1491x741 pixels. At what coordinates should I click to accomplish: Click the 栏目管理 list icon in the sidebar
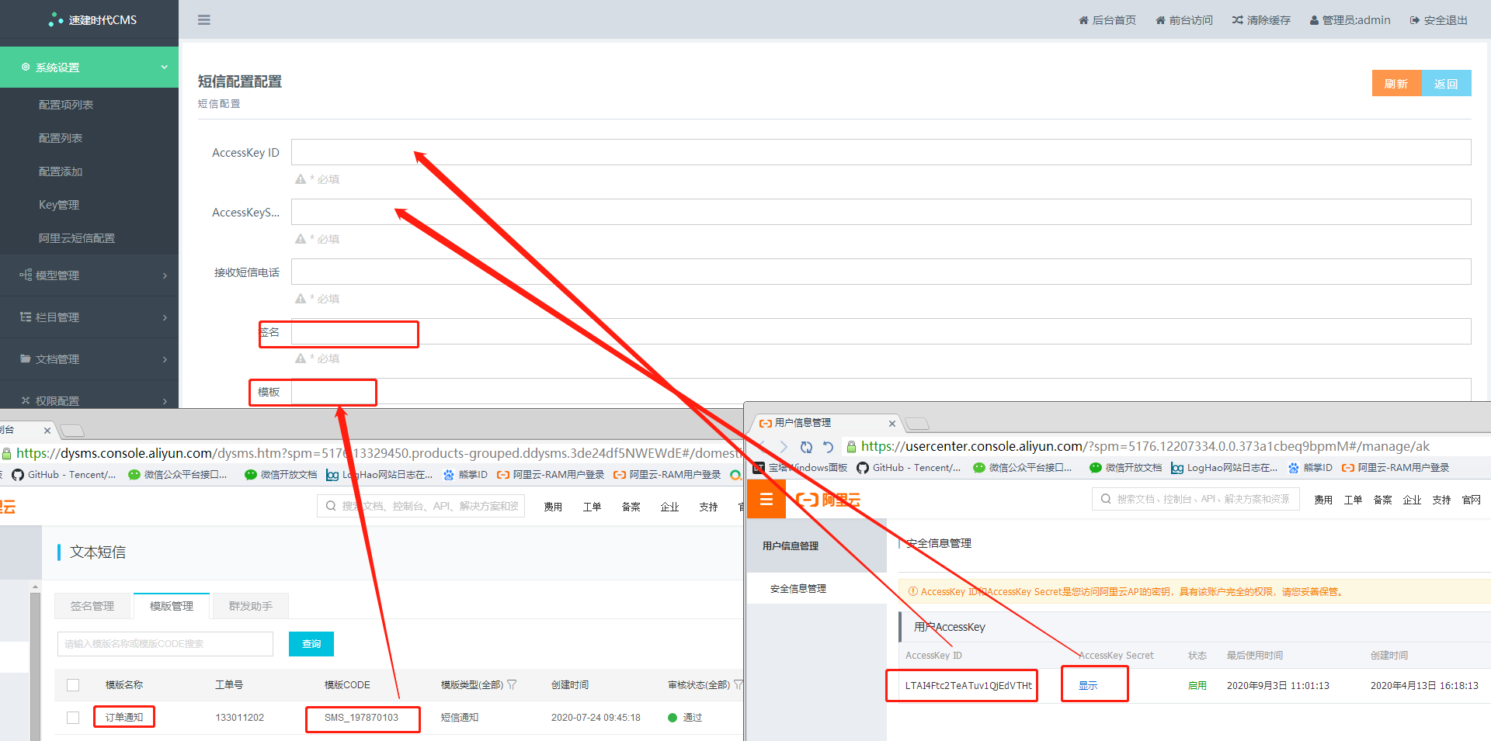[26, 317]
